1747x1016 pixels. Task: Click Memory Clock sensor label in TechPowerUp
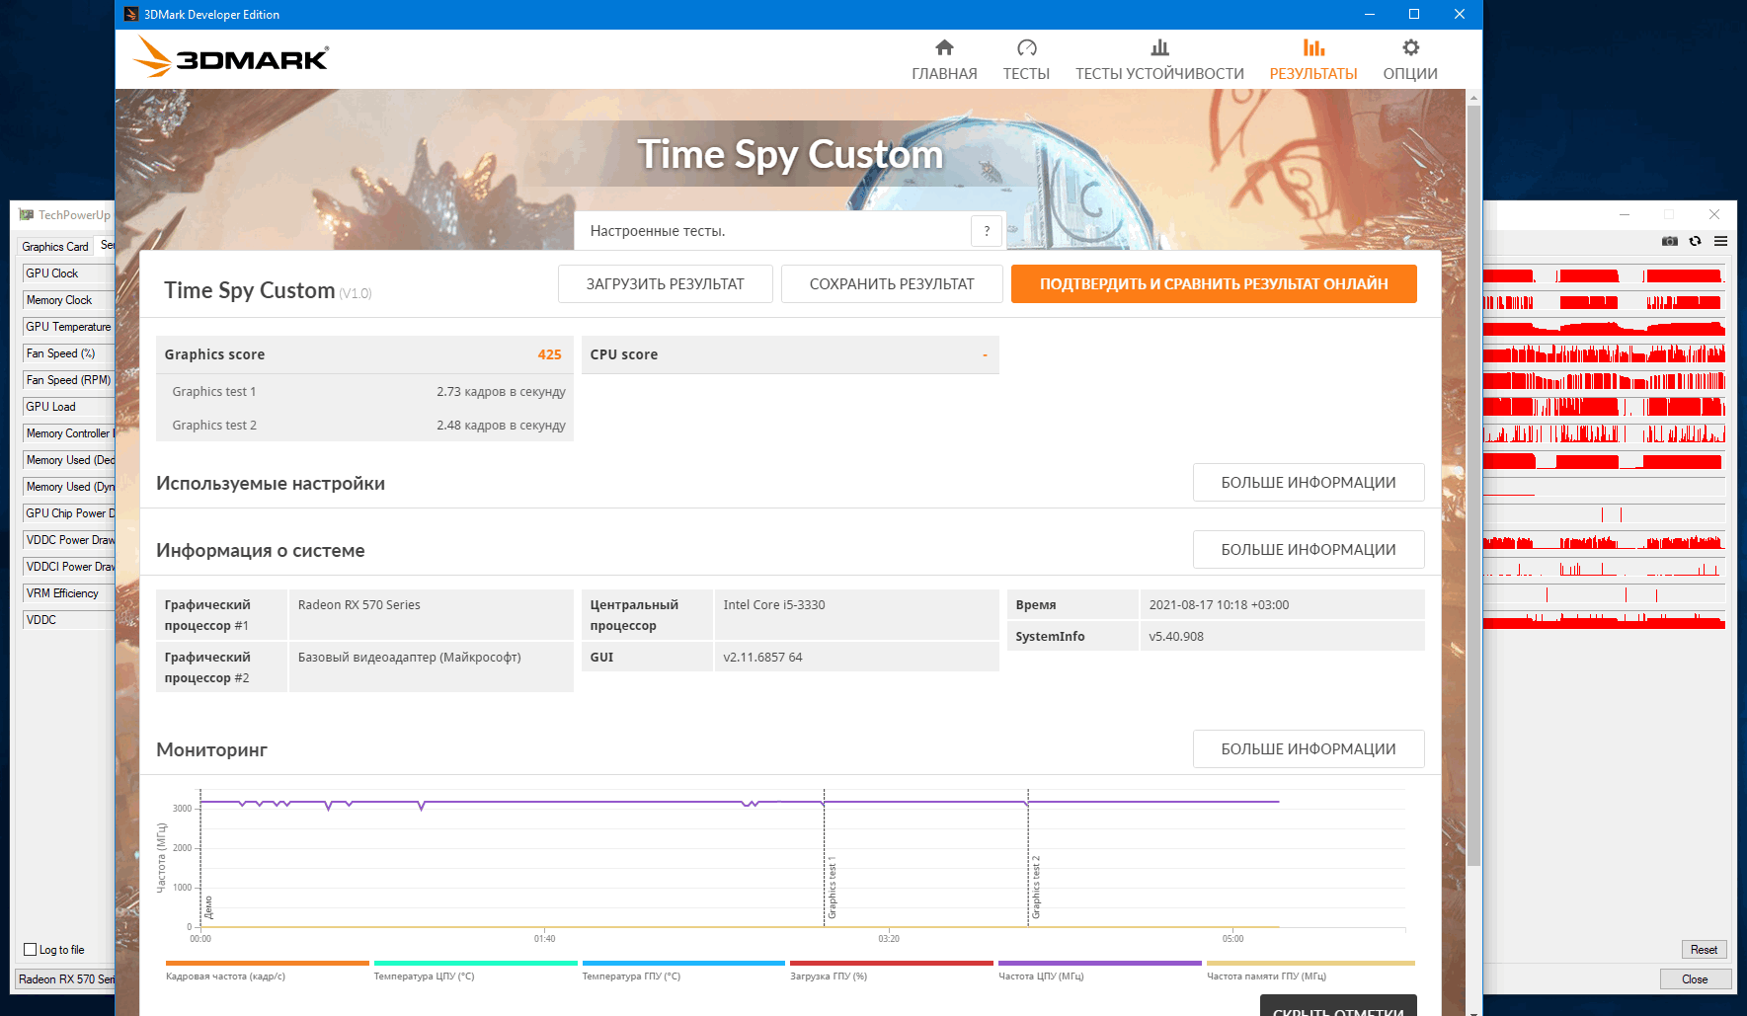tap(67, 300)
